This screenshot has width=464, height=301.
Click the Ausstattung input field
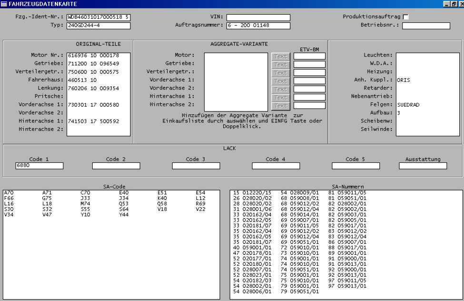pos(423,166)
